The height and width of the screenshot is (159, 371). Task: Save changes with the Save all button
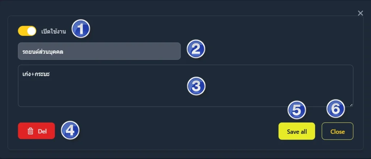click(x=297, y=132)
